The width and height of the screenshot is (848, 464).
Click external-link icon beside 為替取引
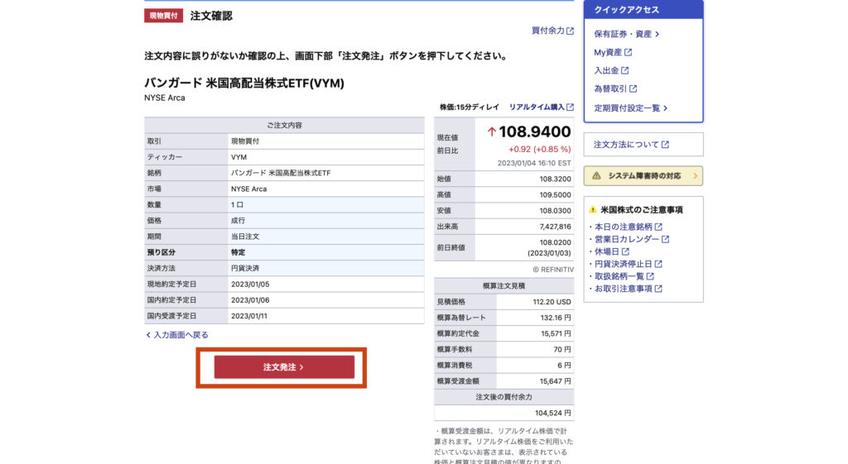tap(633, 88)
